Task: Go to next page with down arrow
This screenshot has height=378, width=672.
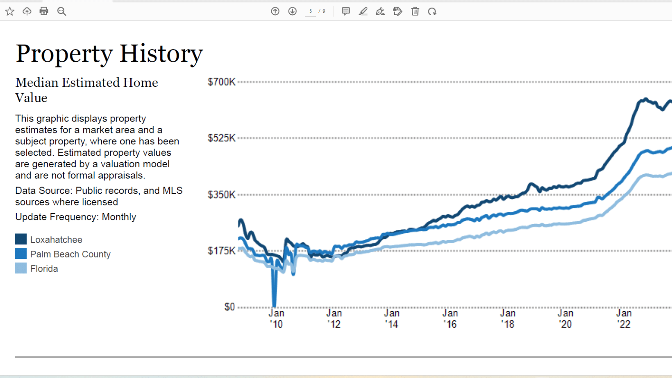Action: tap(293, 11)
